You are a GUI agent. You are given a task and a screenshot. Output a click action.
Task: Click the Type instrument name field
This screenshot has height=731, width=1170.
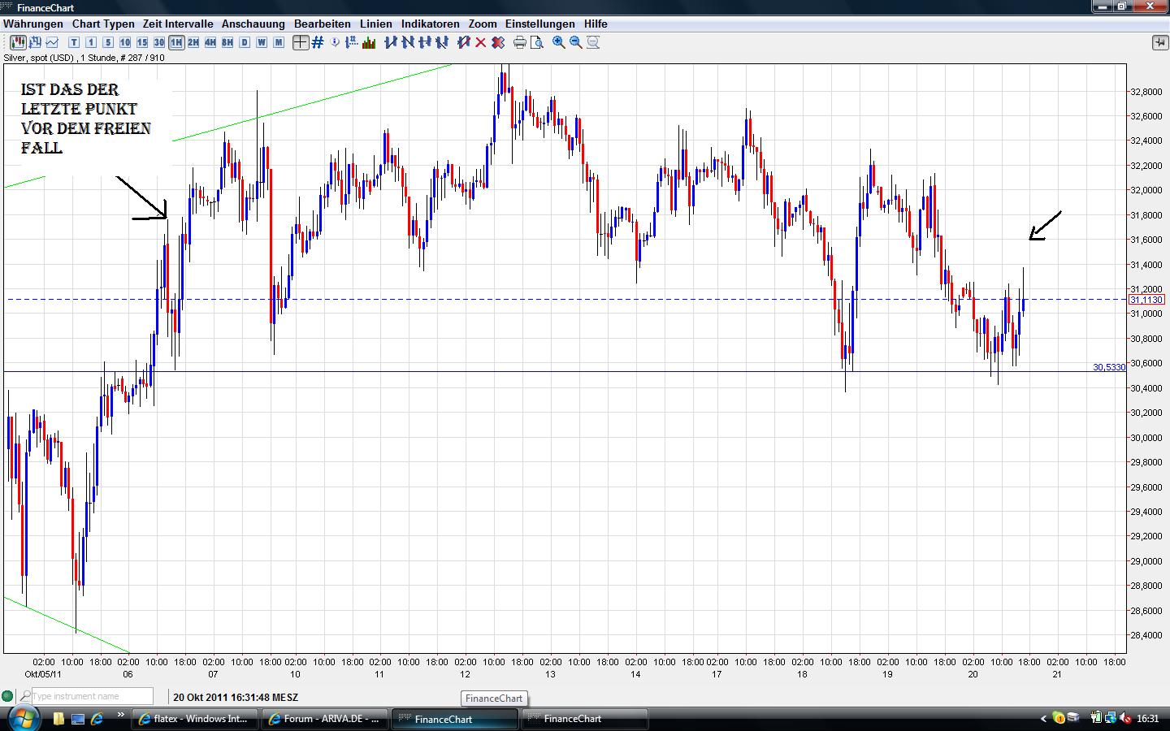[92, 696]
